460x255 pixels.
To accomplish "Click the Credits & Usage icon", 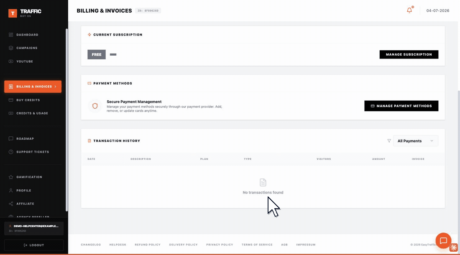I will [11, 113].
